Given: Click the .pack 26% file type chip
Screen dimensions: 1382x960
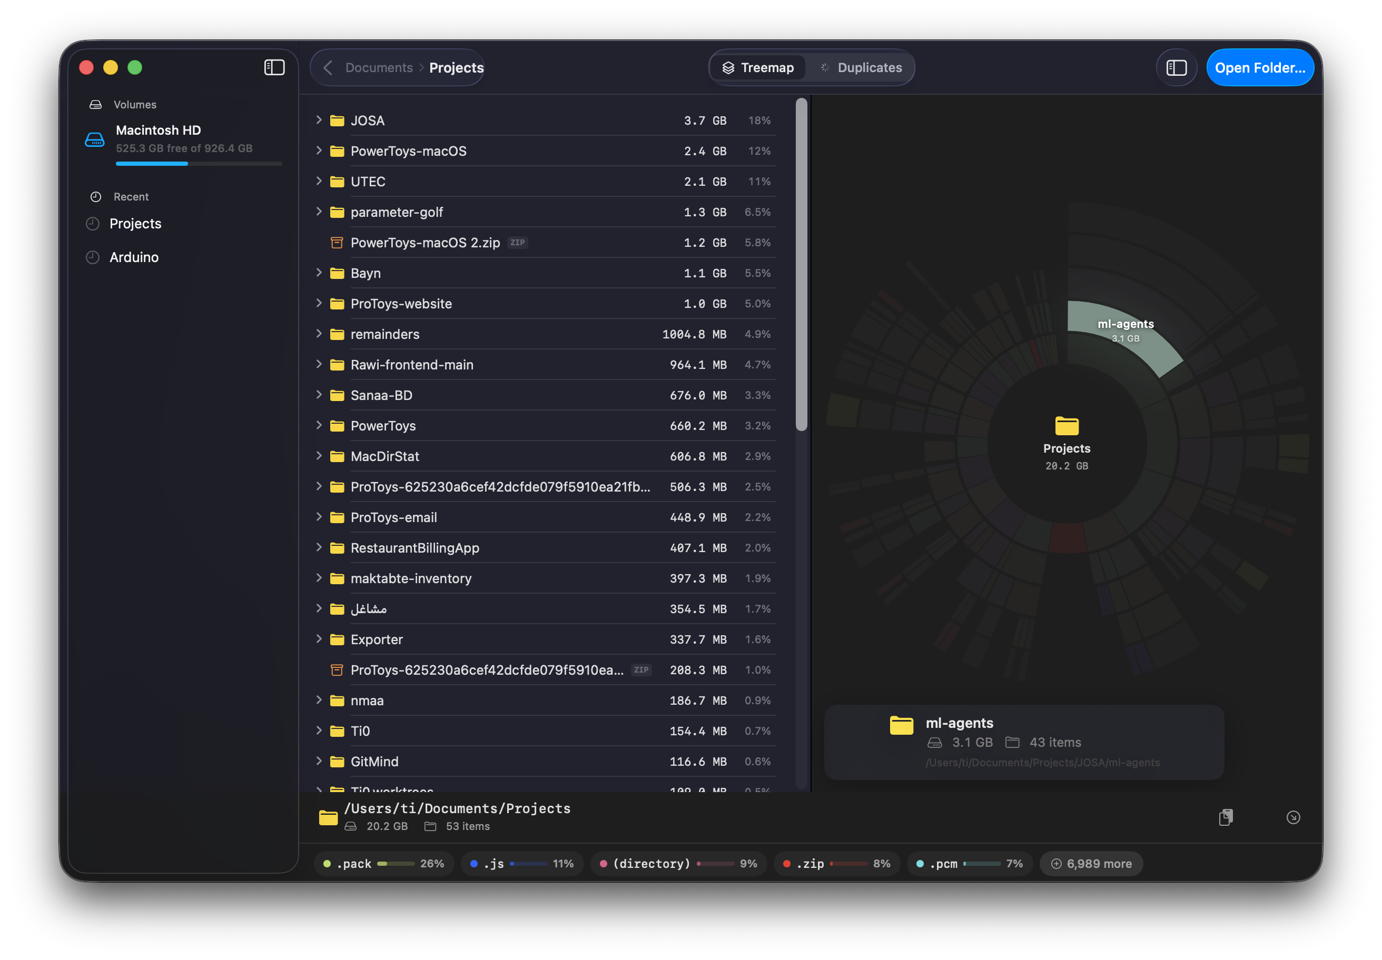Looking at the screenshot, I should [x=383, y=863].
